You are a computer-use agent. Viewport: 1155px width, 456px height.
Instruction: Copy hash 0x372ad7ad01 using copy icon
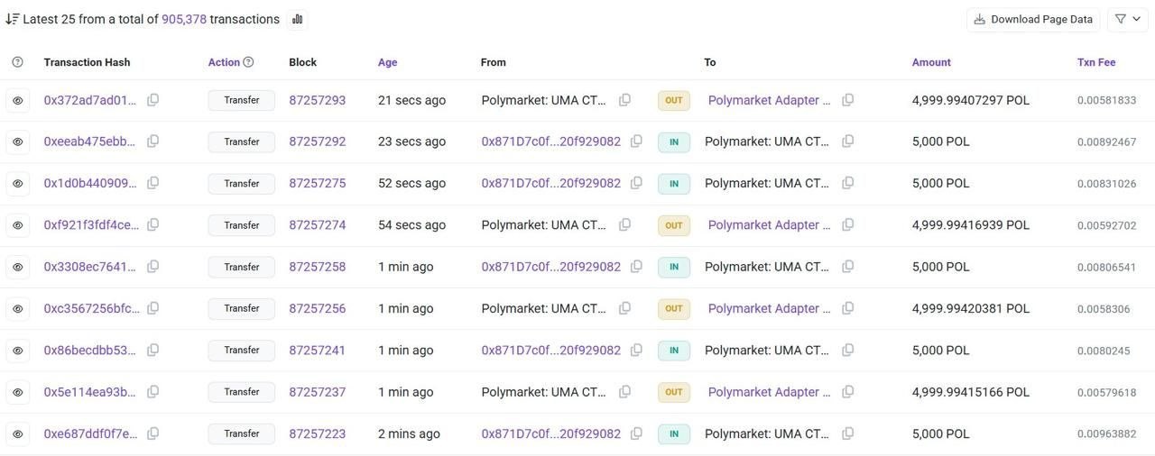pos(152,100)
